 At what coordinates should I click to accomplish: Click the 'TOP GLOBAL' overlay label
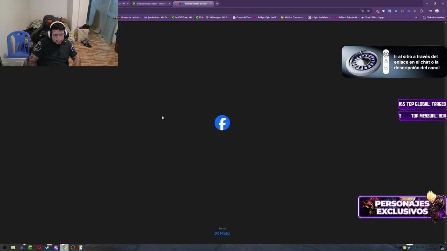tap(423, 104)
